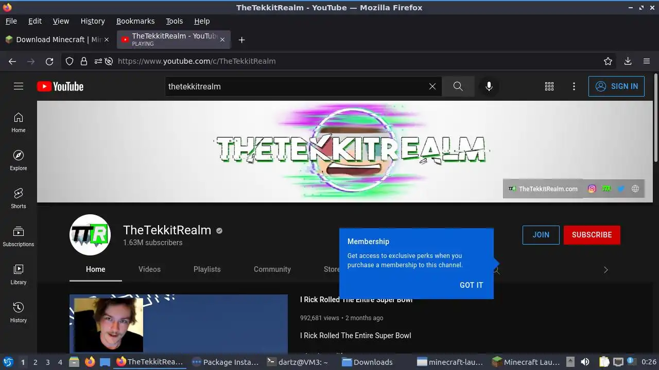
Task: Open the Twitter link on channel banner
Action: 621,189
